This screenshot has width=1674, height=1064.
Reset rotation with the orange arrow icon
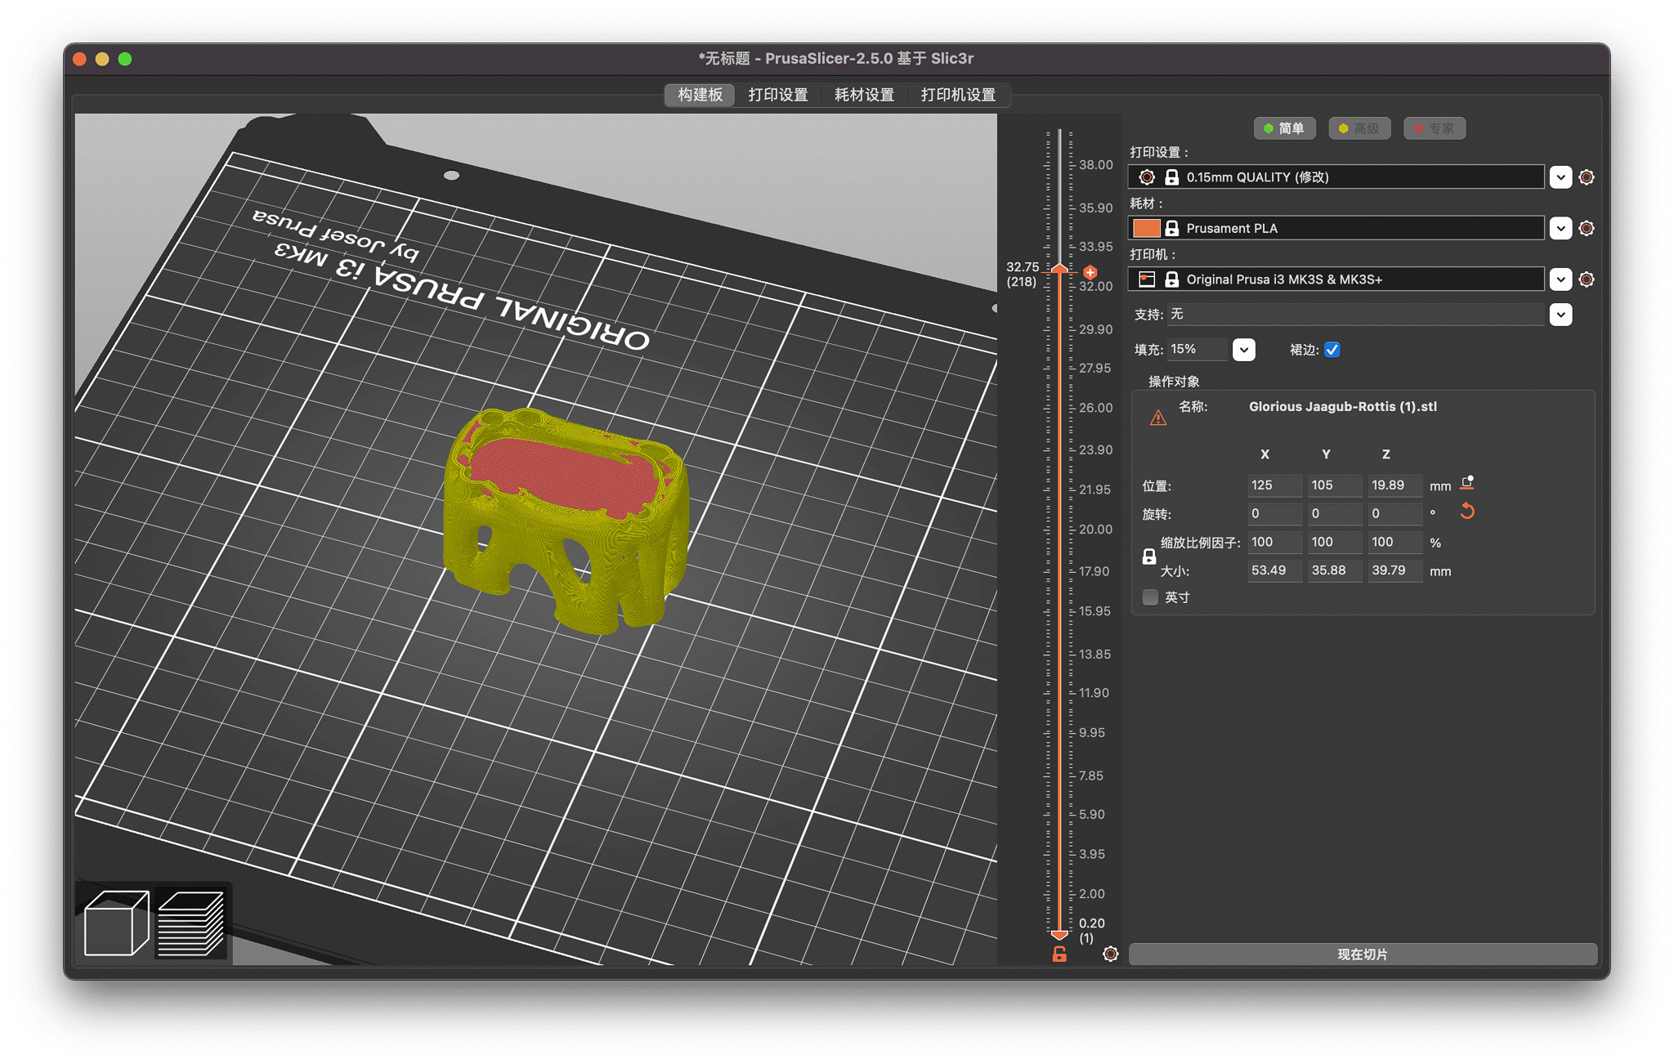click(1467, 512)
